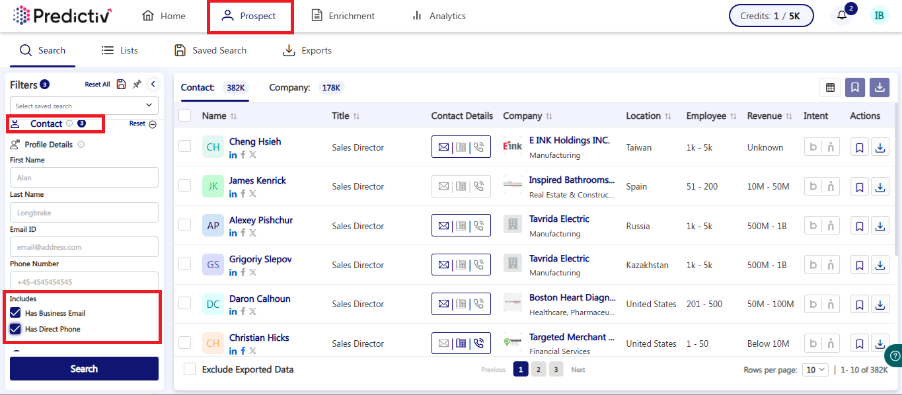The height and width of the screenshot is (395, 902).
Task: Reveal the direct phone icon for Alexey Pishchur
Action: (x=478, y=226)
